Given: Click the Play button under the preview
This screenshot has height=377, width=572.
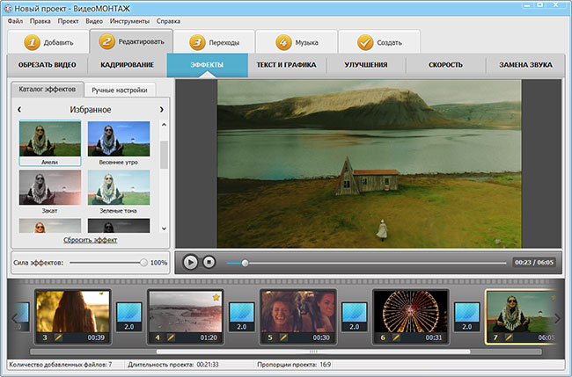Looking at the screenshot, I should pos(190,262).
